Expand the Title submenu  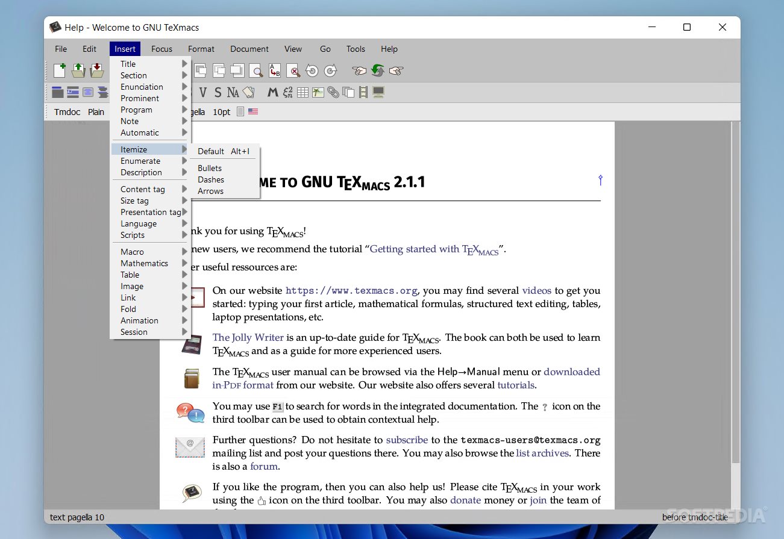pyautogui.click(x=151, y=64)
